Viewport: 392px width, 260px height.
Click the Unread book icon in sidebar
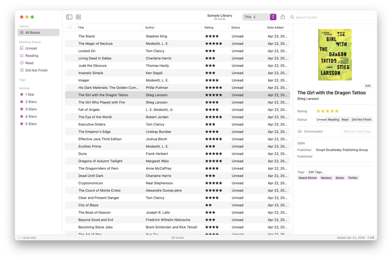click(22, 48)
